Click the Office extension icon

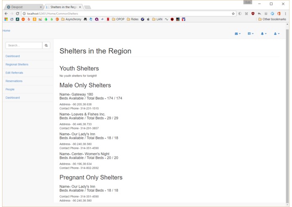pos(279,13)
